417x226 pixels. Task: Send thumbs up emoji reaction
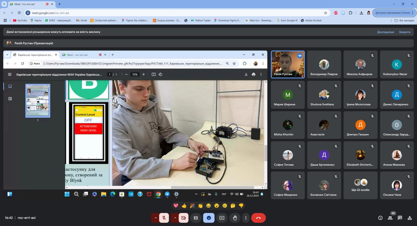184,206
